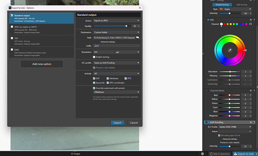Open the Export to disk arrow menu
This screenshot has height=156, width=258.
pyautogui.click(x=257, y=154)
